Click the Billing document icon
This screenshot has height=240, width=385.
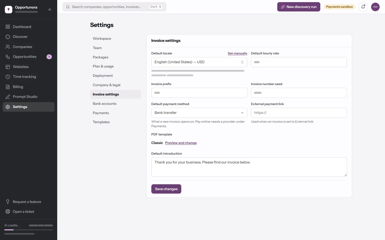(x=8, y=87)
